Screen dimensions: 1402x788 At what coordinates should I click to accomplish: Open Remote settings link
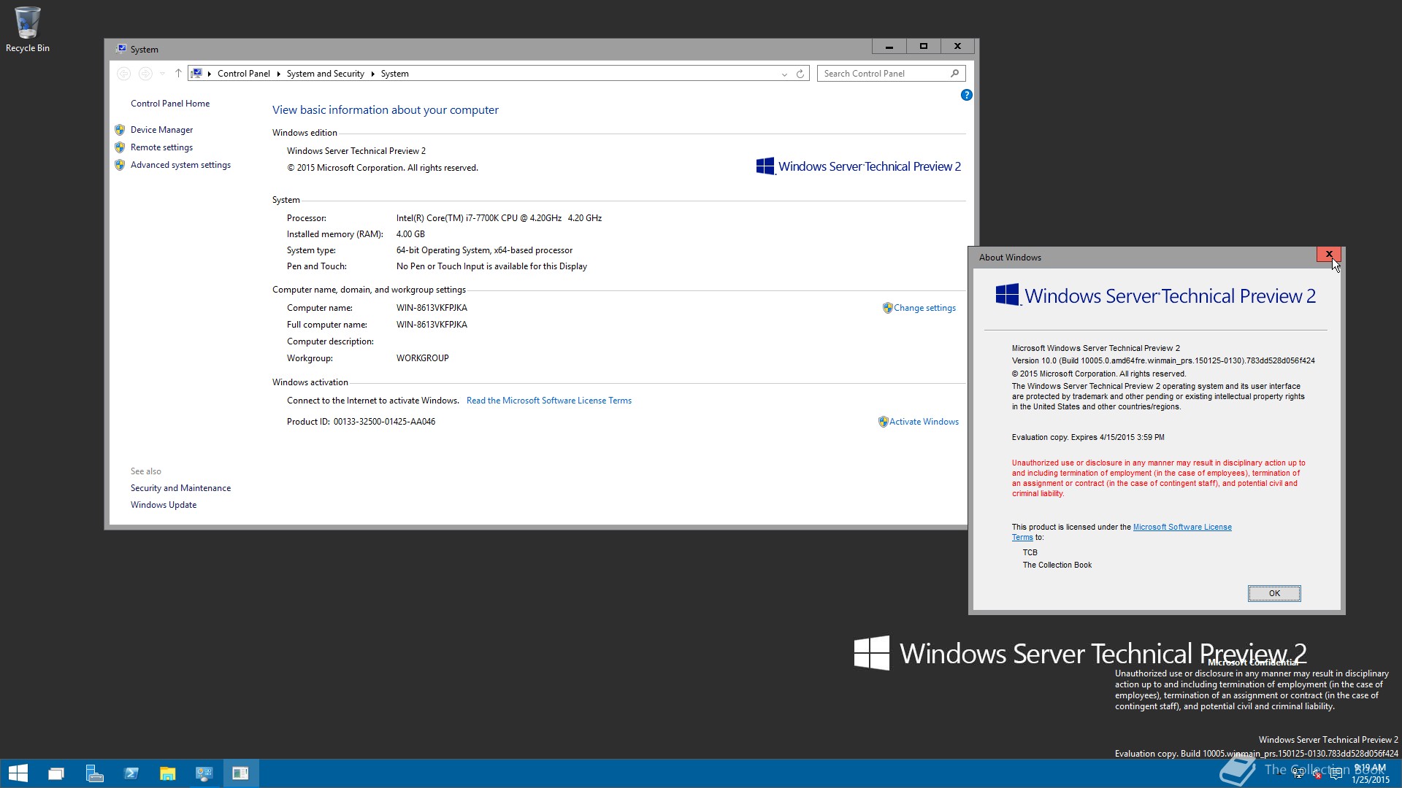[161, 147]
